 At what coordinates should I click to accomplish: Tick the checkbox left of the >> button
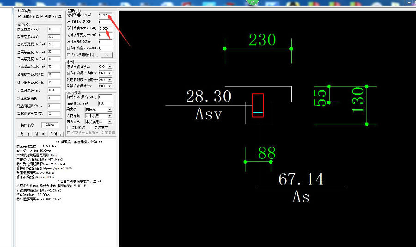[69, 55]
